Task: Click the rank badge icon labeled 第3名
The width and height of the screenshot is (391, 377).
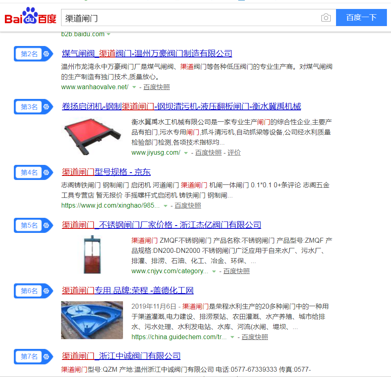Action: (33, 107)
